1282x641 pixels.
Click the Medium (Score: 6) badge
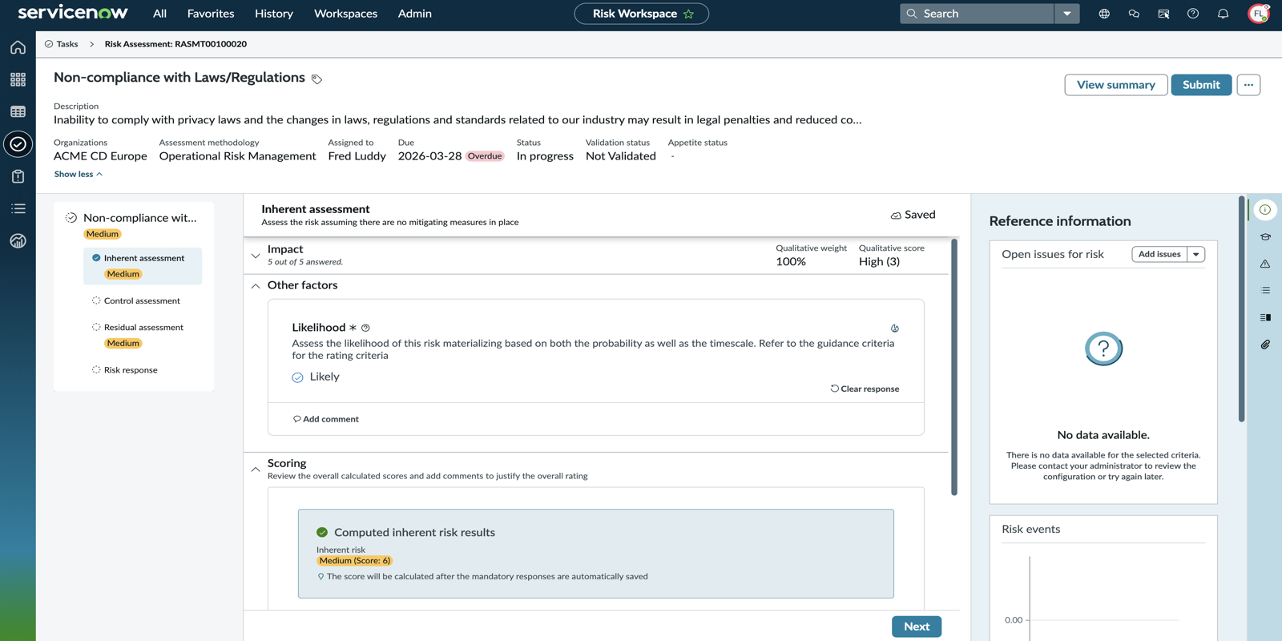pos(355,561)
